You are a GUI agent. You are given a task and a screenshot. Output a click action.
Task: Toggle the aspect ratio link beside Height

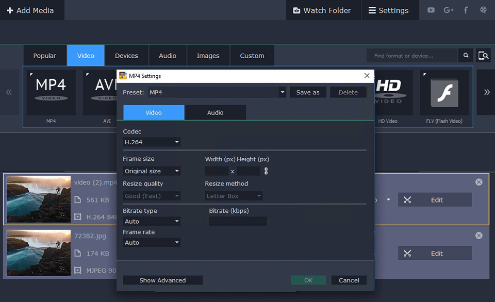point(266,171)
